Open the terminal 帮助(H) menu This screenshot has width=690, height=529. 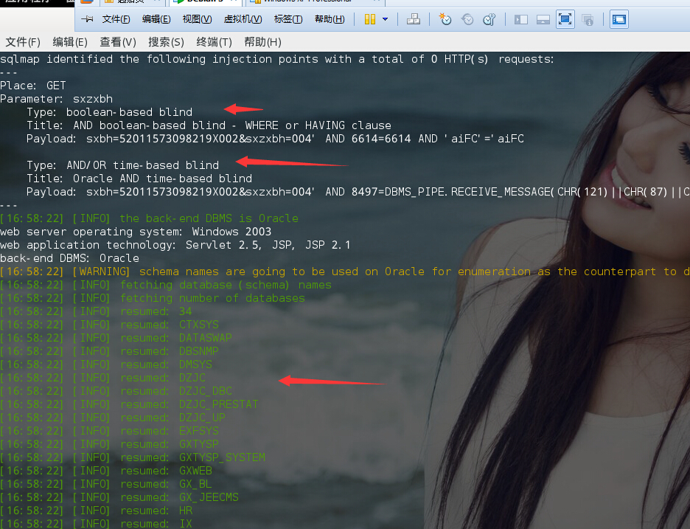[262, 42]
